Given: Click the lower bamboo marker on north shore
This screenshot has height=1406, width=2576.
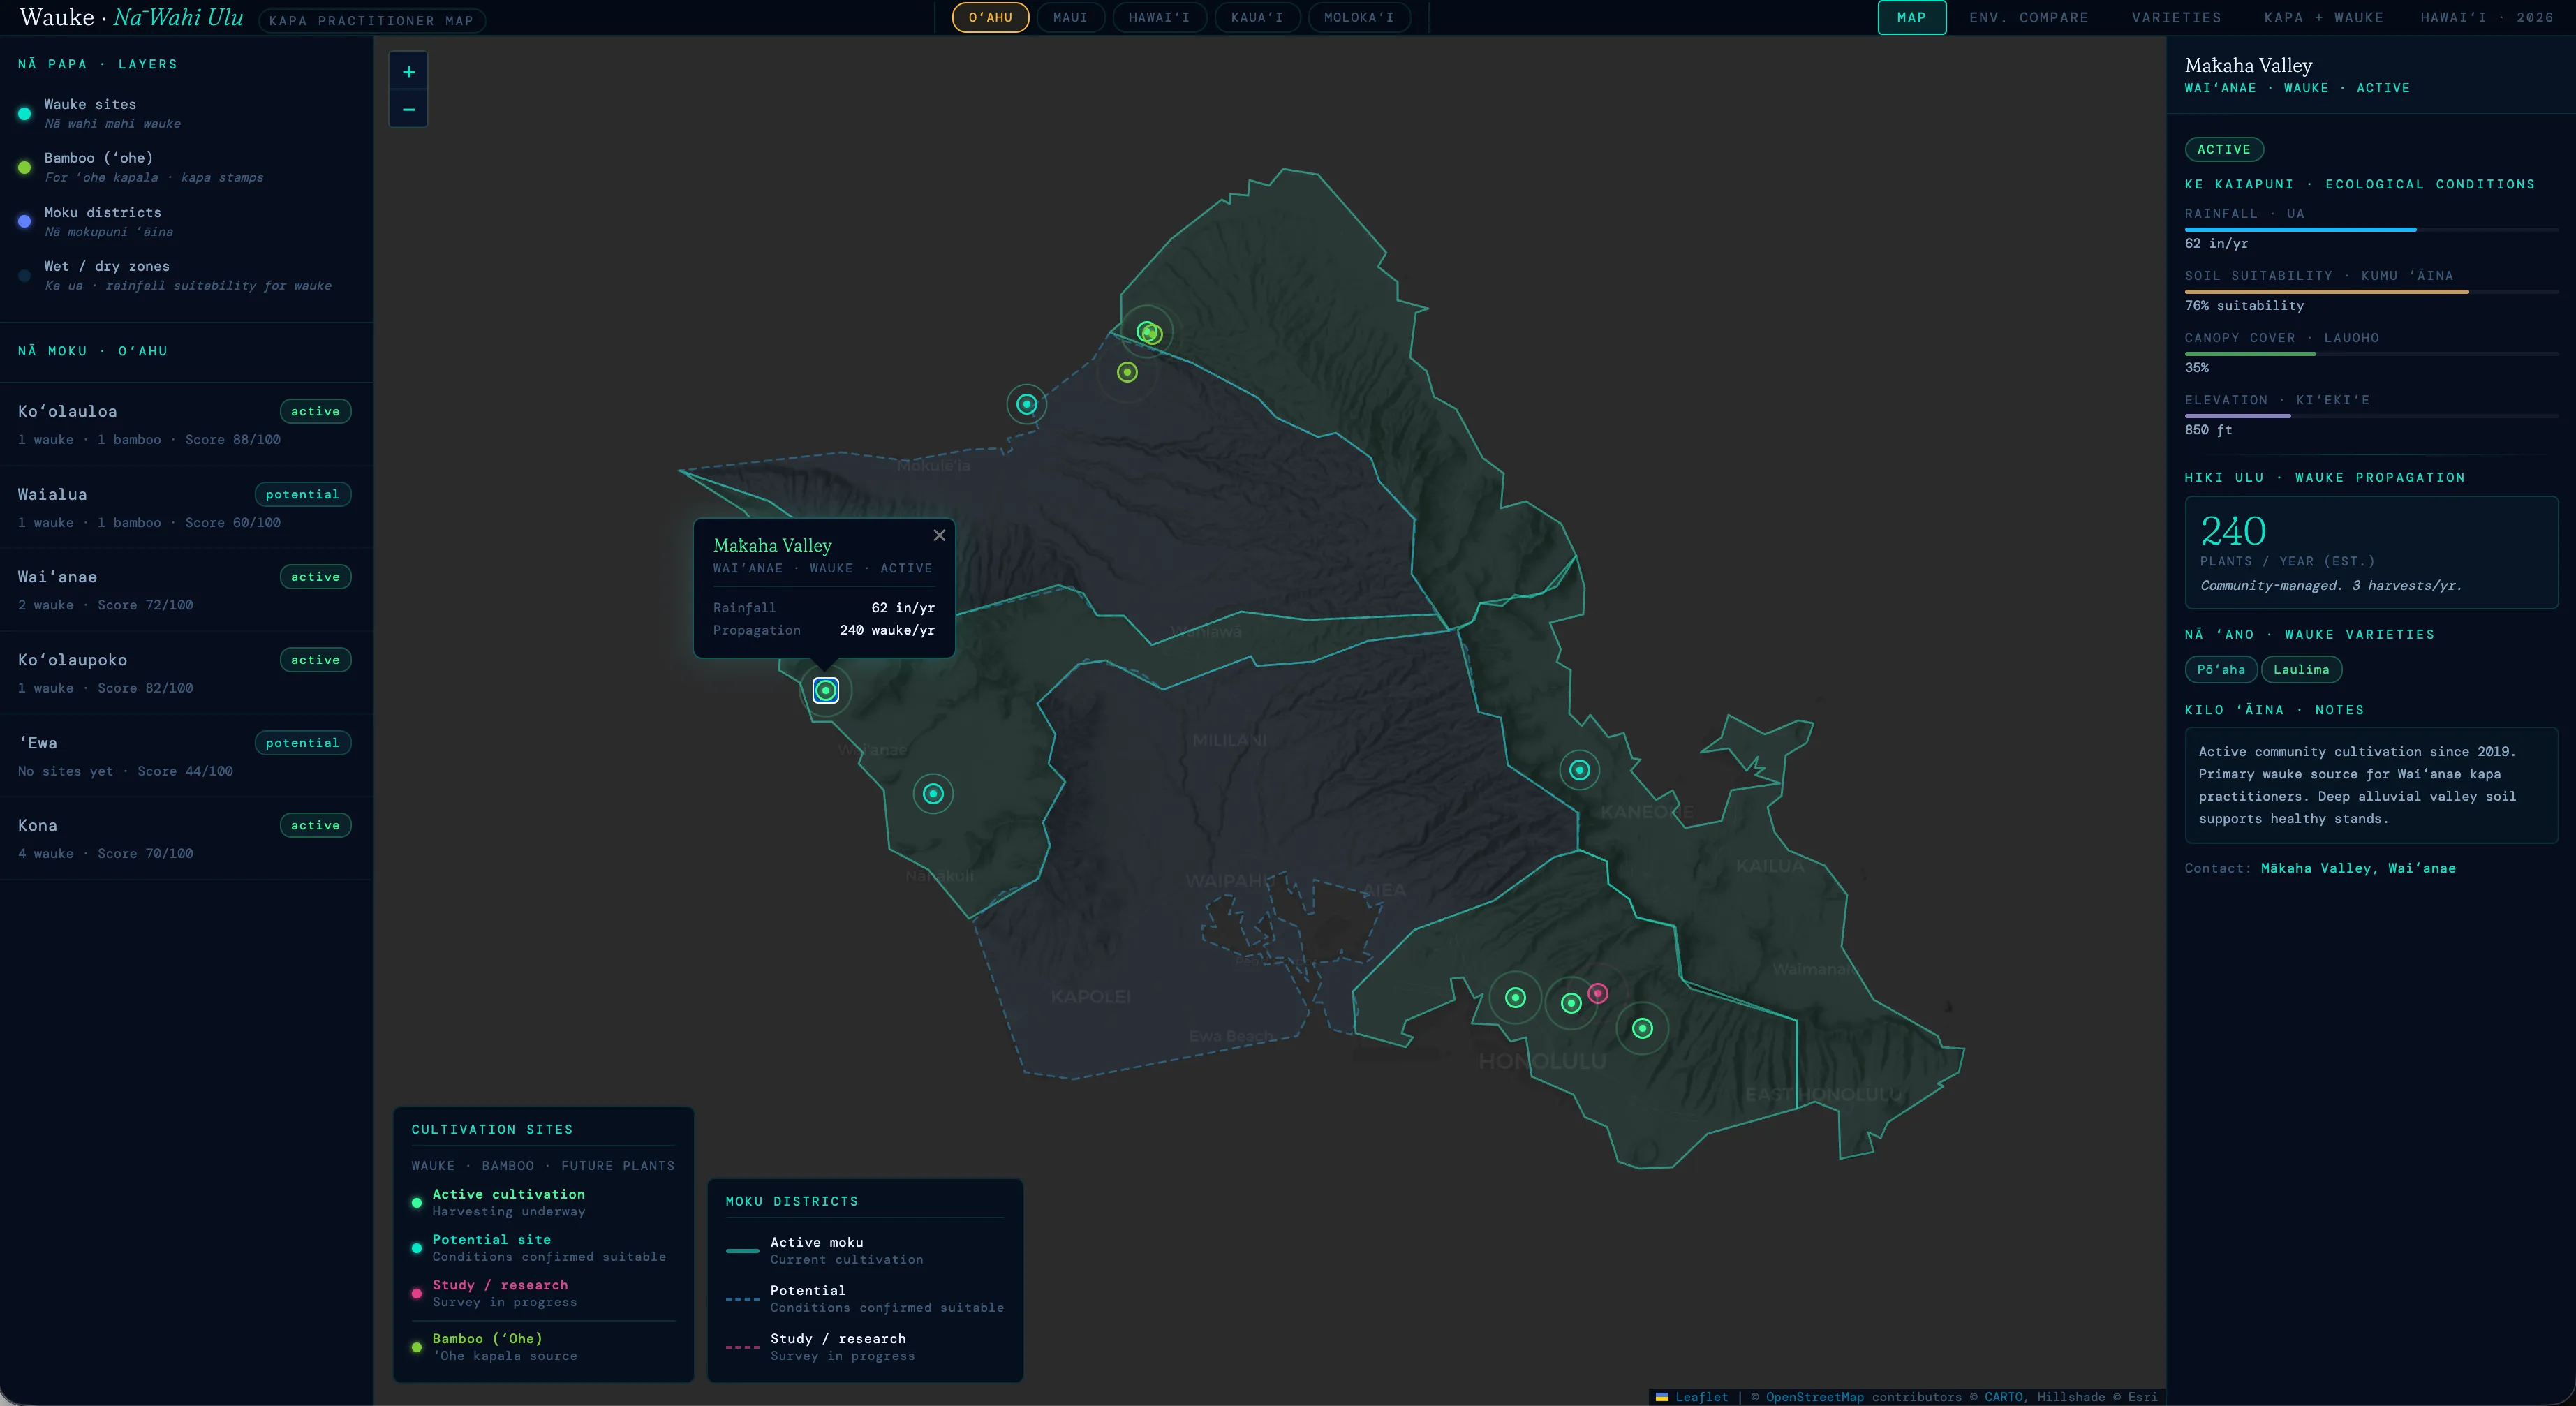Looking at the screenshot, I should 1127,372.
